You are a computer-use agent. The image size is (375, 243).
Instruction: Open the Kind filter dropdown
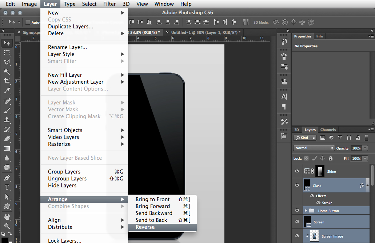coord(305,138)
